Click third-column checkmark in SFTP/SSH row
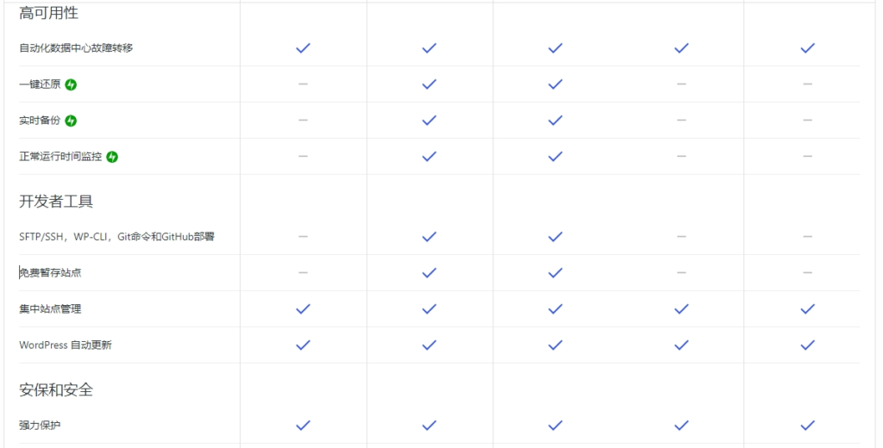The width and height of the screenshot is (883, 448). click(x=555, y=236)
